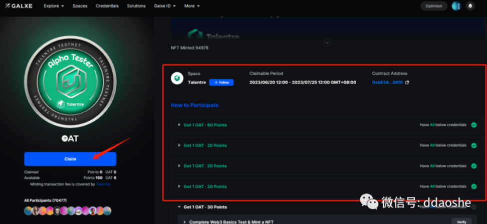Select the Optimism network button
Screen dimensions: 487x224
433,6
